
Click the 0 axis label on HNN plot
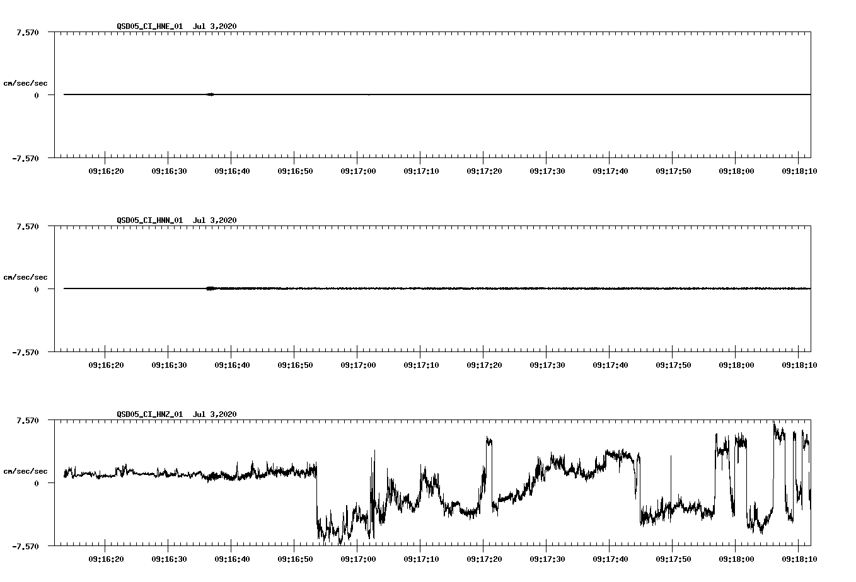tap(37, 289)
